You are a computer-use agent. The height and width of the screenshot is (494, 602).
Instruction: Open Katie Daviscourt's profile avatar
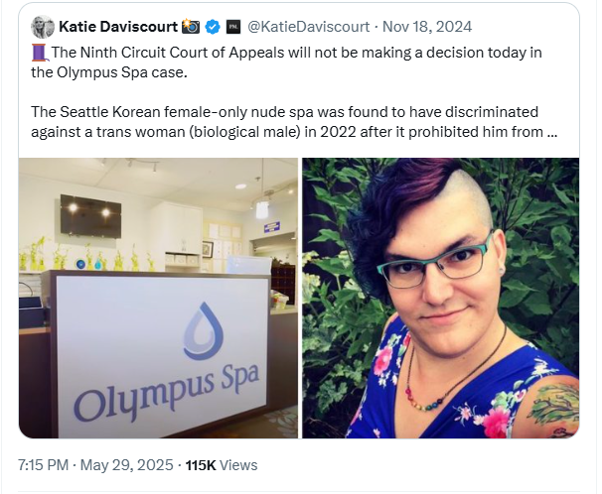tap(43, 27)
